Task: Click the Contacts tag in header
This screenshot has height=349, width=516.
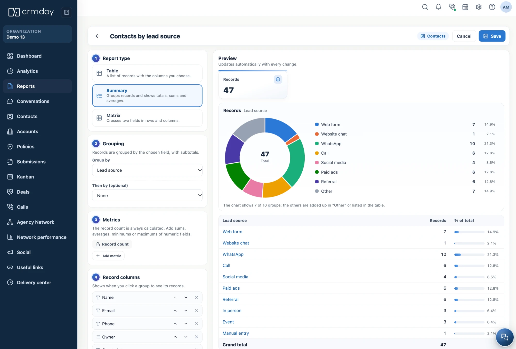Action: 433,36
